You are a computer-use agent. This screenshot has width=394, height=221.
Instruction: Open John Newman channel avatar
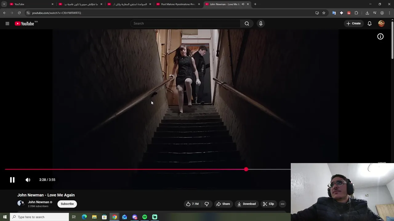[x=21, y=204]
